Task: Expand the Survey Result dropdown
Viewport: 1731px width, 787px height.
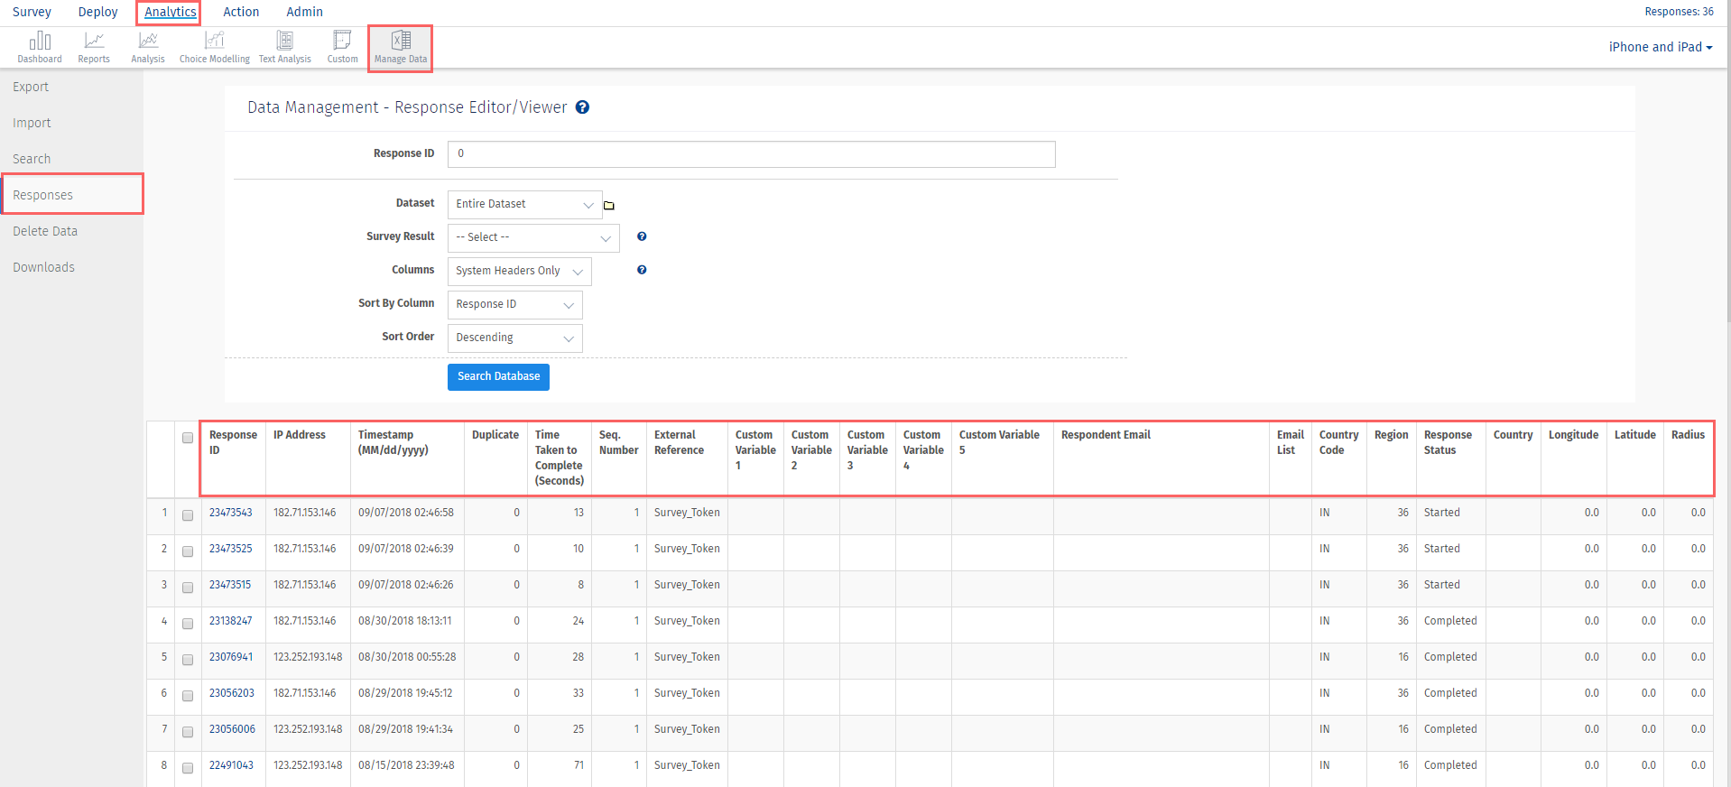Action: 533,238
